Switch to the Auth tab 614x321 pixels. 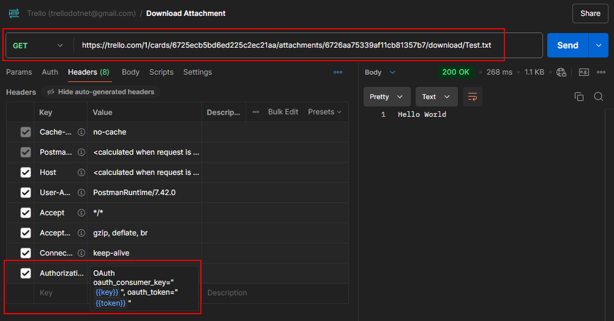(50, 72)
